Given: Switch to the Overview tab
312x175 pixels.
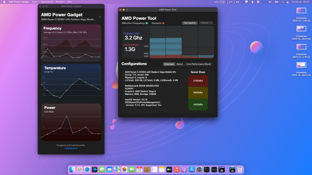Looking at the screenshot, I should [x=169, y=64].
